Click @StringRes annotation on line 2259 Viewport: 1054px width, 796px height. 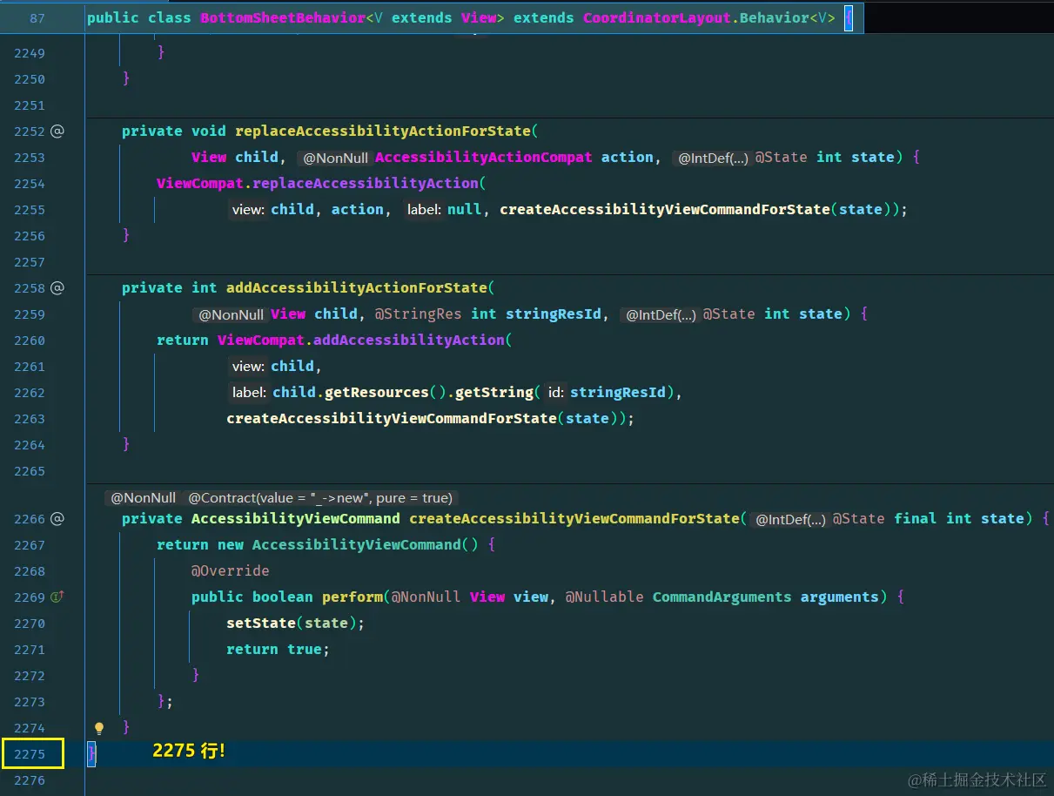point(418,314)
